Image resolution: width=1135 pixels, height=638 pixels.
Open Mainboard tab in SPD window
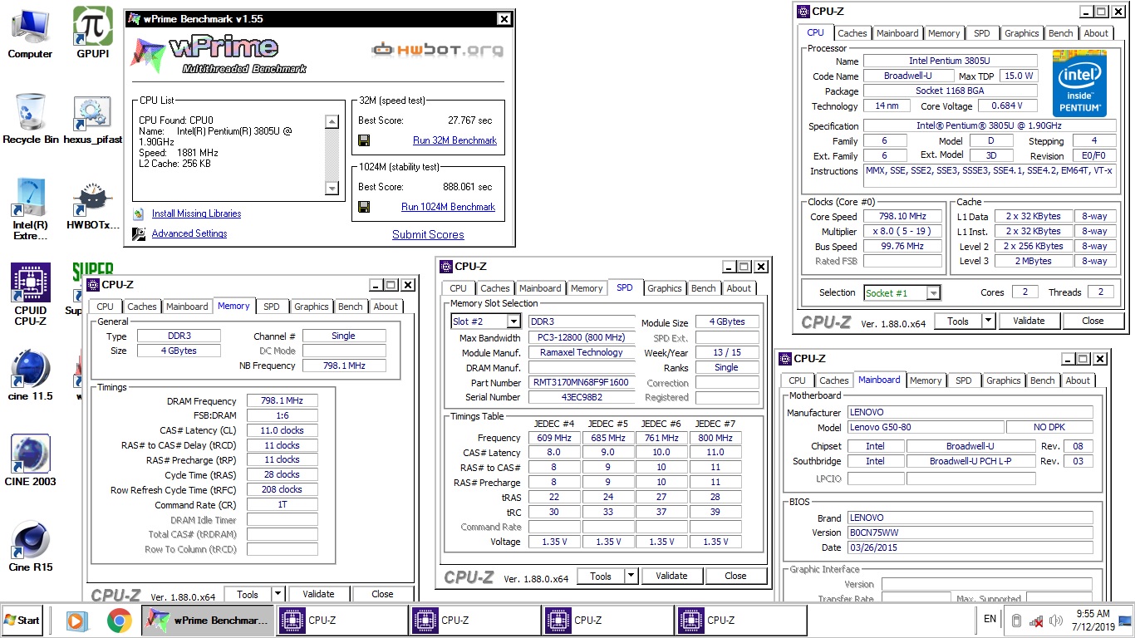click(x=541, y=288)
